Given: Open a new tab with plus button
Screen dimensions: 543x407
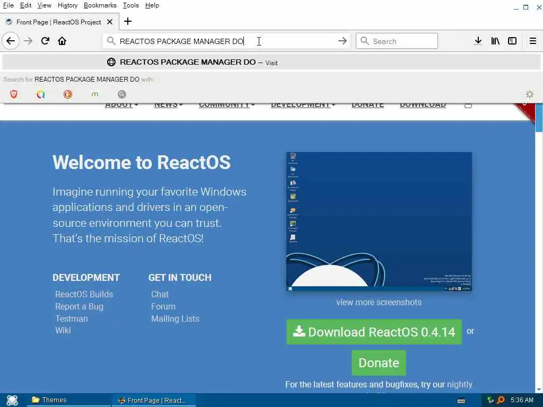Looking at the screenshot, I should pos(128,21).
